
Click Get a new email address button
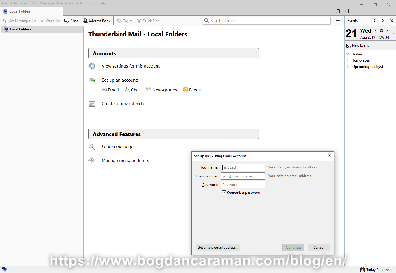tap(218, 248)
